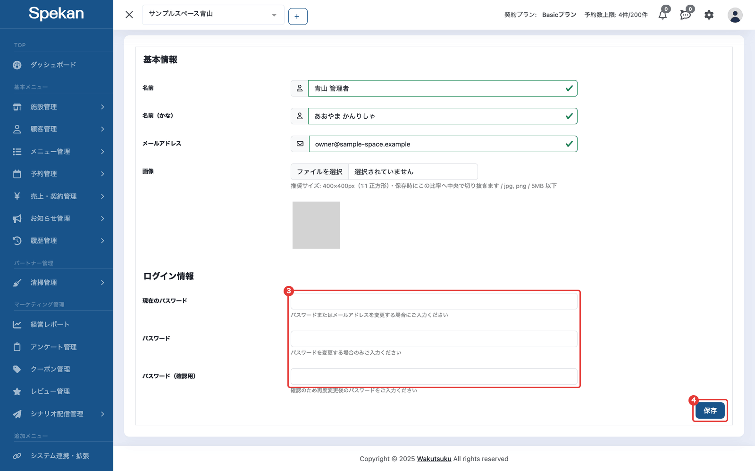
Task: Click the 現在のパスワード input field
Action: tap(434, 301)
